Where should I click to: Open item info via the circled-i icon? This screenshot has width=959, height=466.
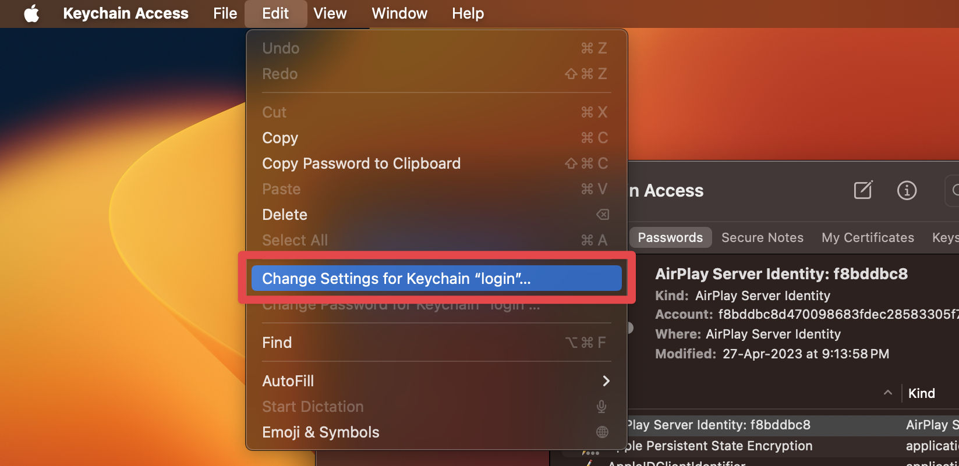tap(907, 190)
